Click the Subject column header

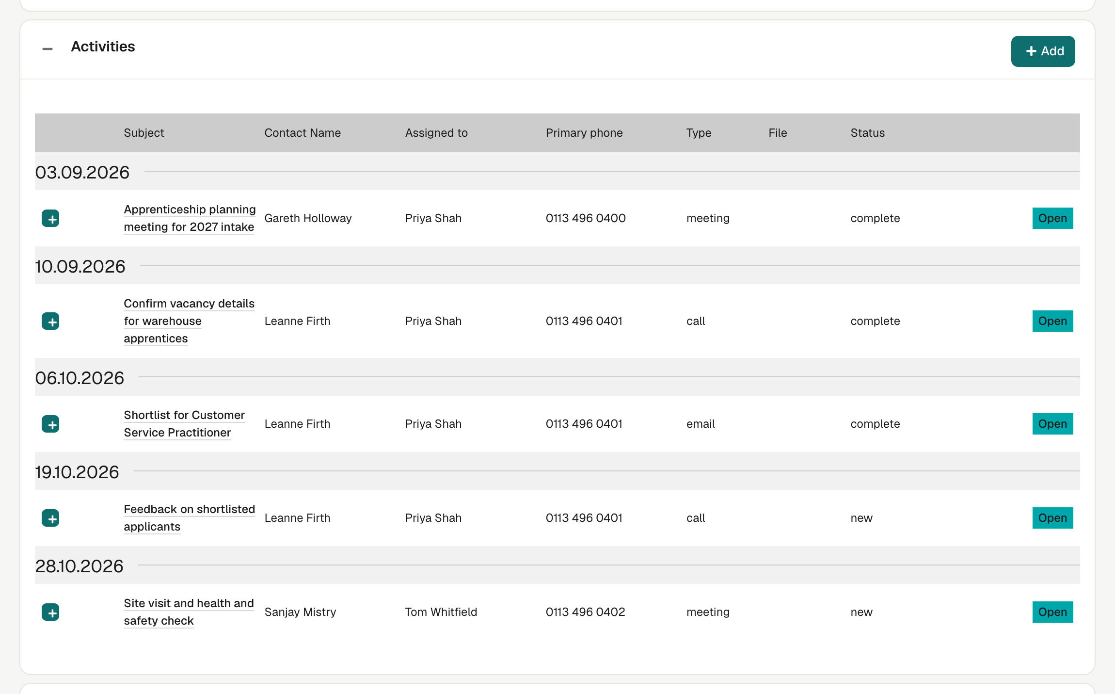tap(144, 133)
